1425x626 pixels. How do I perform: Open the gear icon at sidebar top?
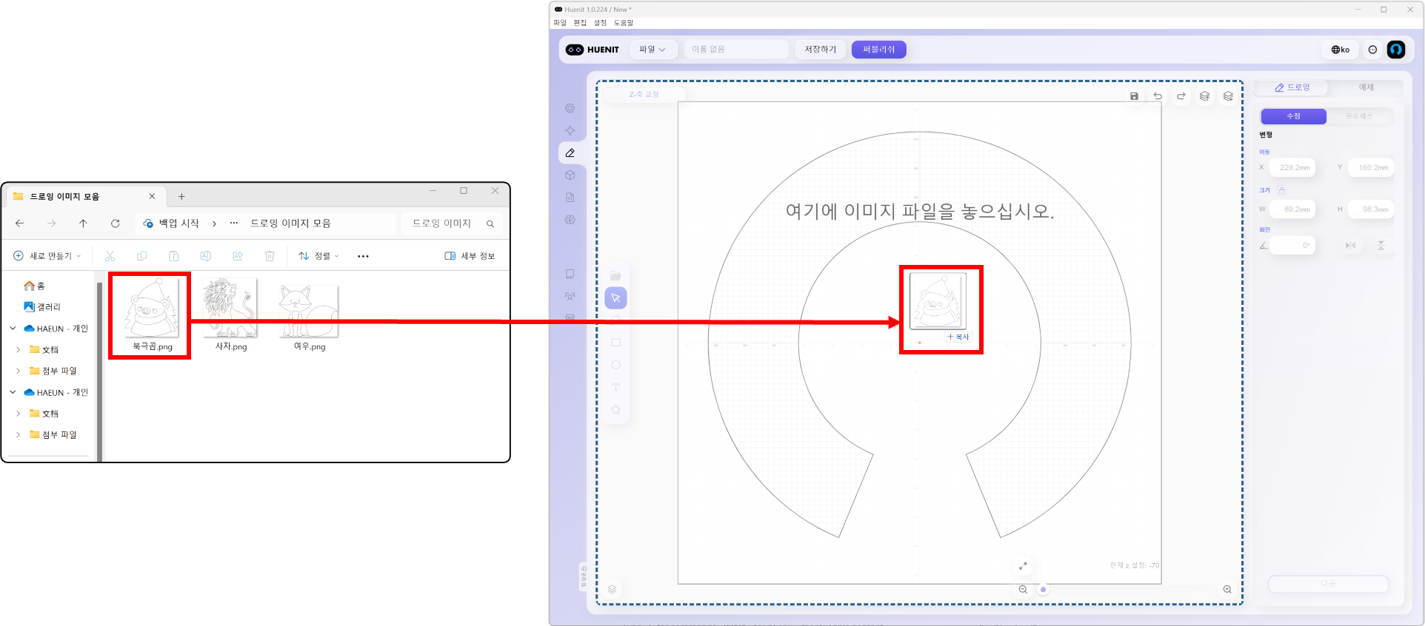[x=570, y=108]
